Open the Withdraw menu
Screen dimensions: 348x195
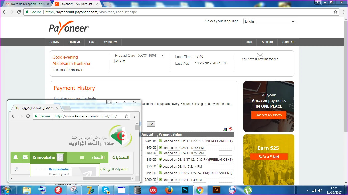[x=110, y=42]
